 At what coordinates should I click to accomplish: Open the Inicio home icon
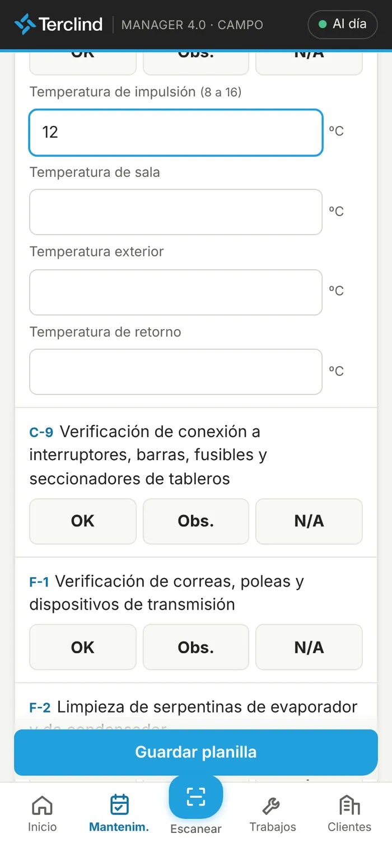click(42, 805)
